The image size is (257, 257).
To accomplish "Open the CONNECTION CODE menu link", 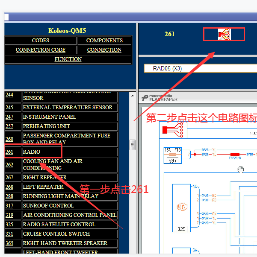I will click(x=41, y=50).
